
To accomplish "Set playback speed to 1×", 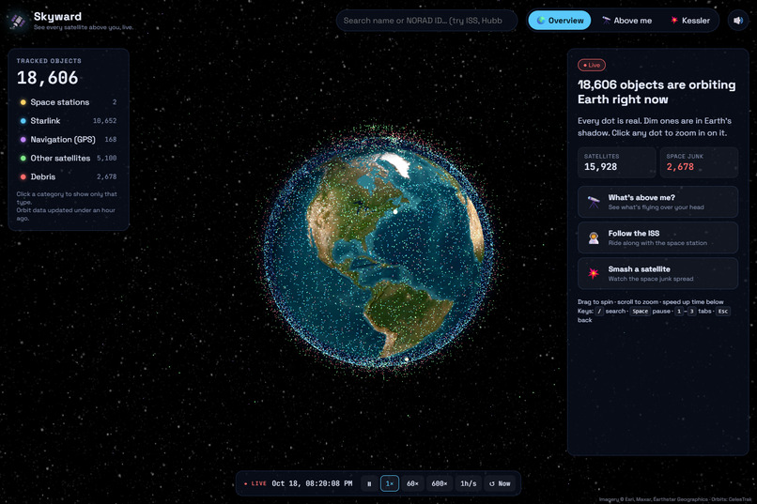I will [x=390, y=483].
